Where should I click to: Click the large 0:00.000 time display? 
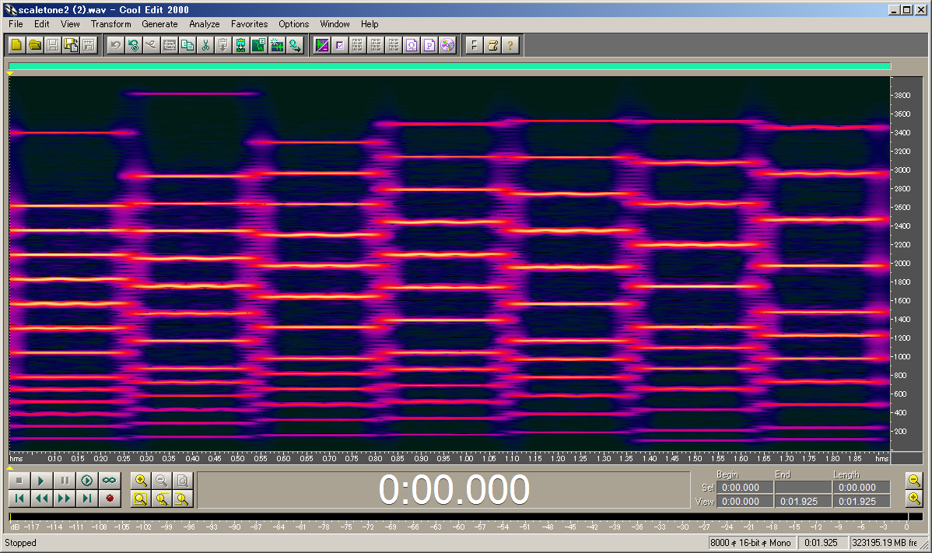[x=454, y=489]
